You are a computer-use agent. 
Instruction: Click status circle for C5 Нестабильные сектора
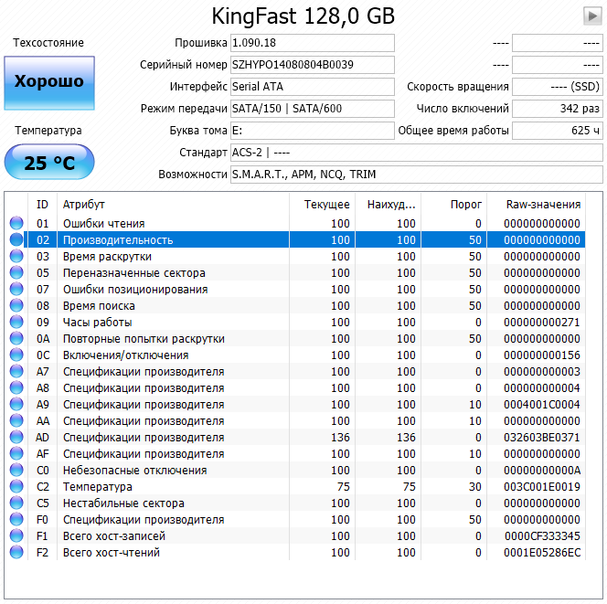coord(16,503)
